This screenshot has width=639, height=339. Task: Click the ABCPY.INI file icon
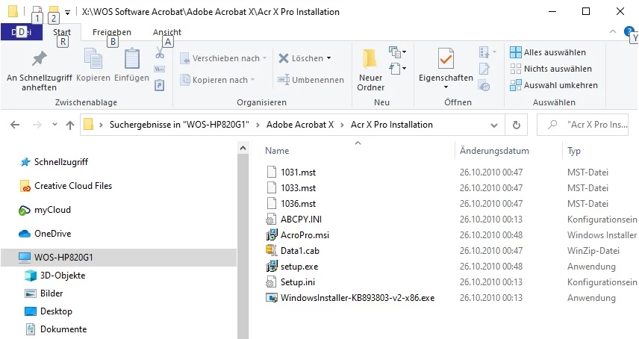pyautogui.click(x=272, y=220)
